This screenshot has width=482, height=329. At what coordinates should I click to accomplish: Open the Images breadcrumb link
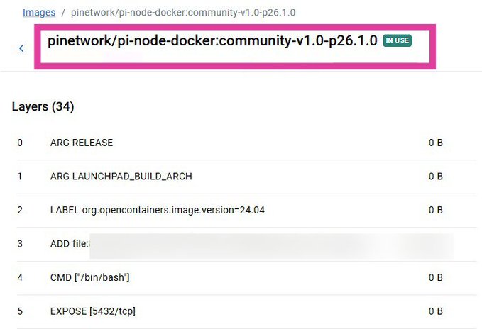[39, 13]
